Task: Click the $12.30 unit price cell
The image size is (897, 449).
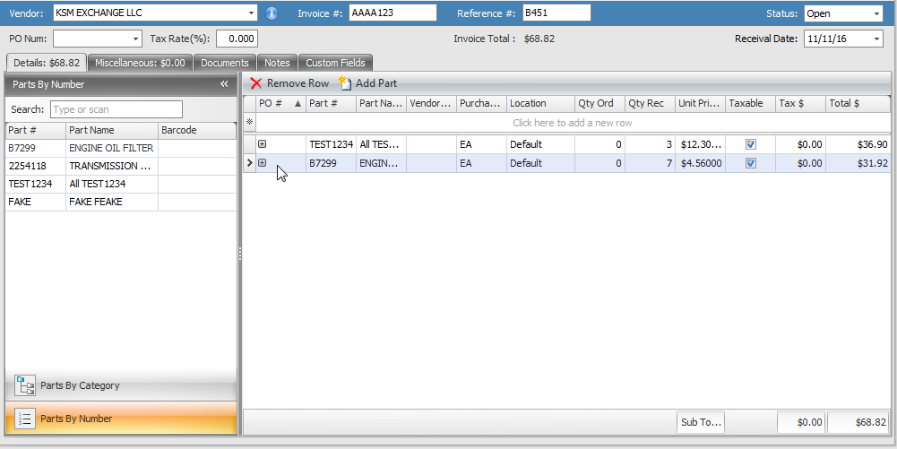Action: click(700, 144)
